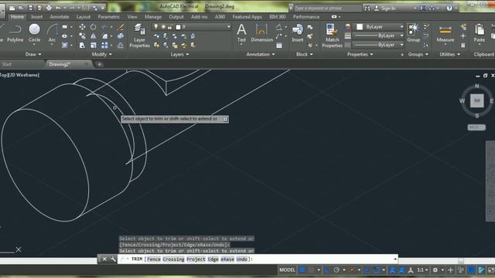Screen dimensions: 495x278
Task: Expand the Draw panel
Action: click(x=33, y=54)
